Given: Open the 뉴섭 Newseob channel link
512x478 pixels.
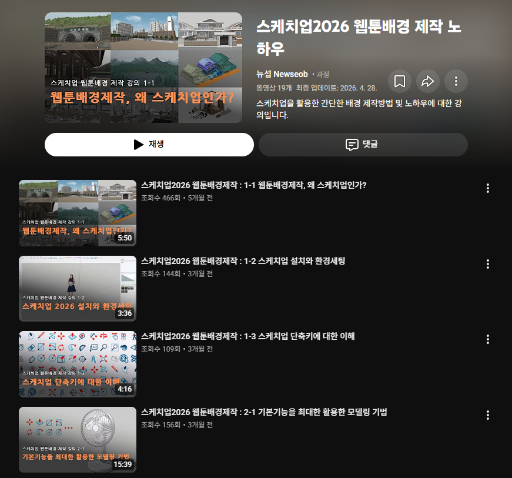Looking at the screenshot, I should click(x=282, y=74).
